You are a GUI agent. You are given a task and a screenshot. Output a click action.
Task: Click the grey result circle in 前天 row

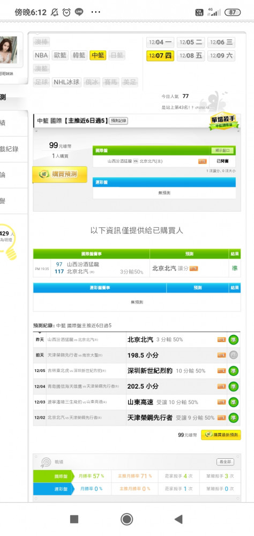coord(234,355)
